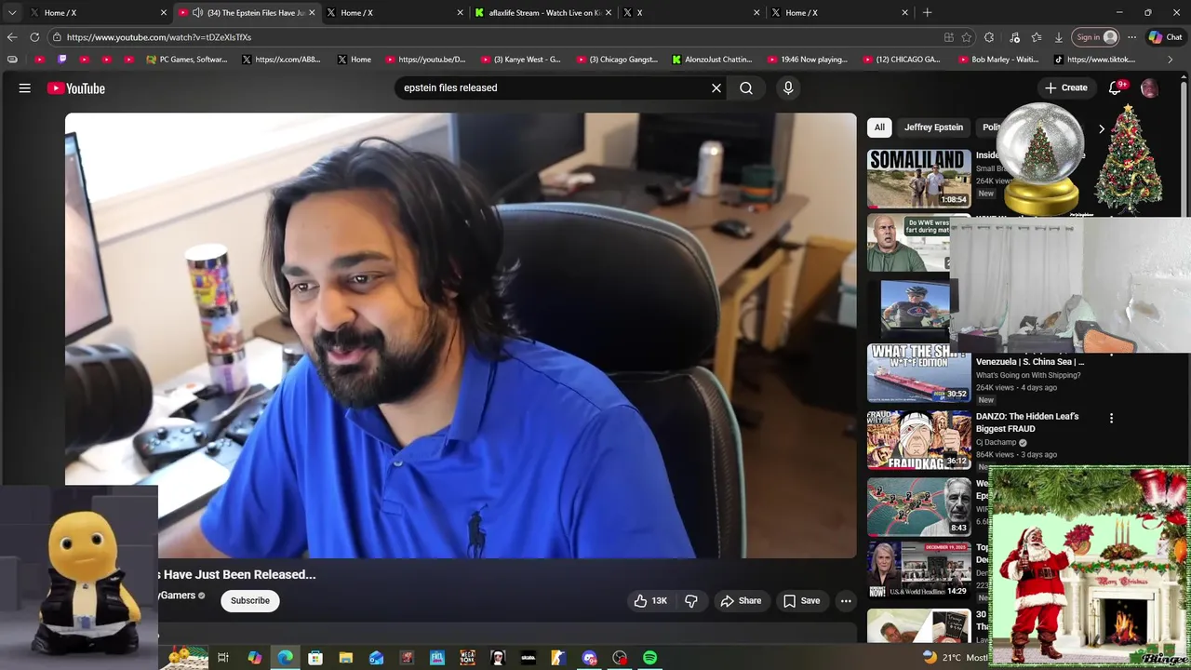The image size is (1191, 670).
Task: Select the All filter chip
Action: click(x=879, y=127)
